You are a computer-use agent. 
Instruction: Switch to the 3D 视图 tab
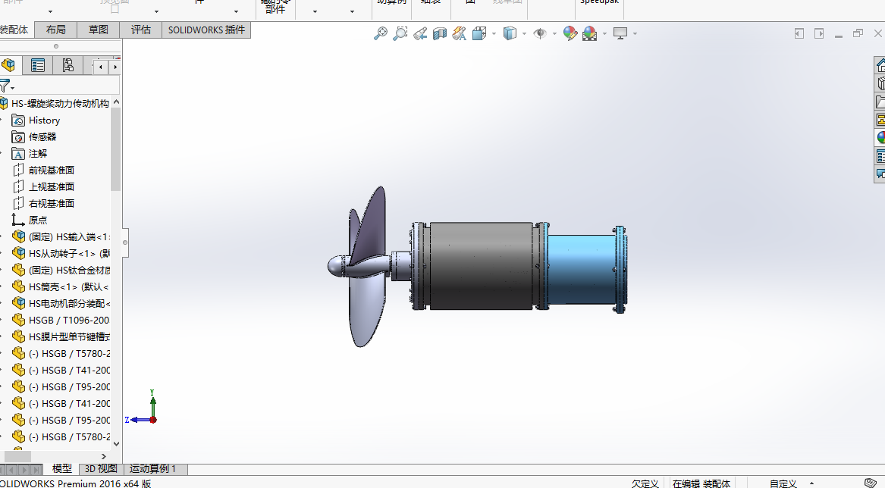pos(101,469)
